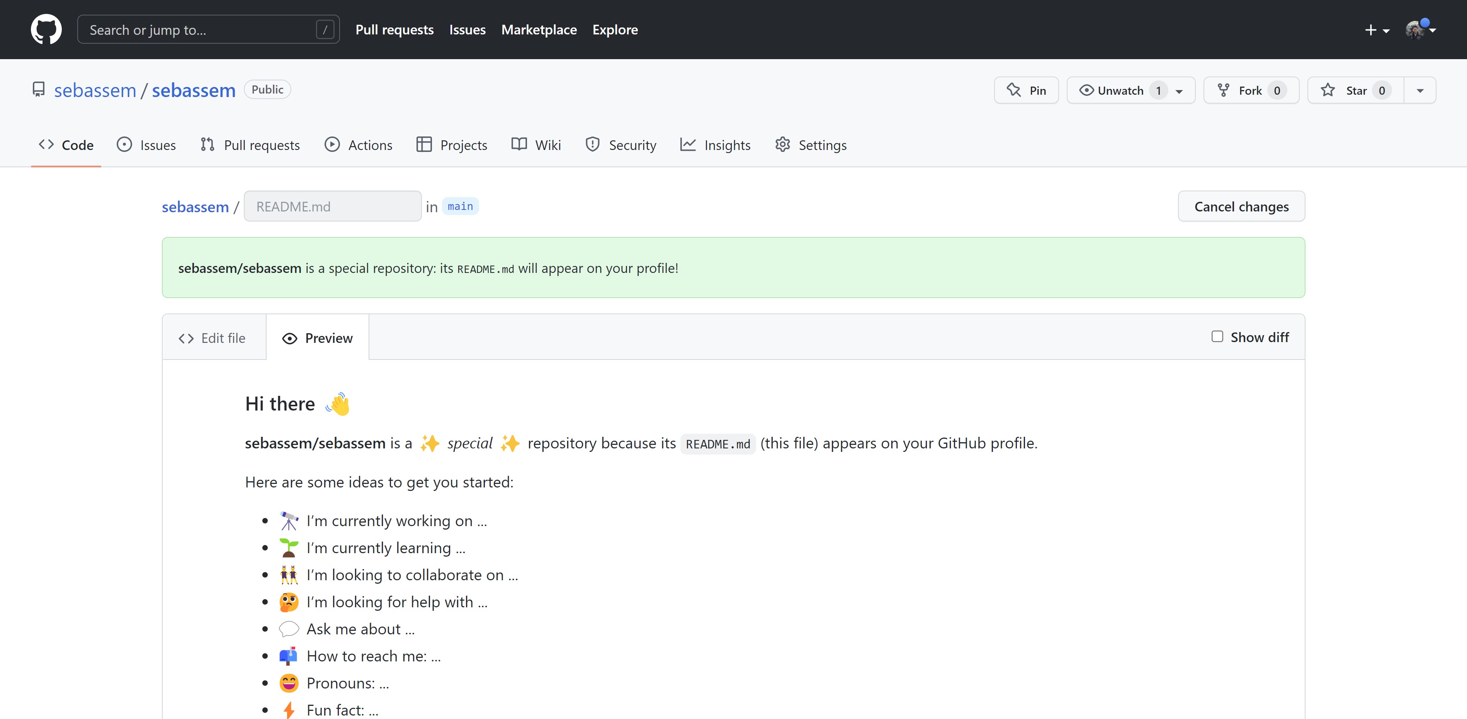Click the Pull requests tab branch icon
The width and height of the screenshot is (1467, 719).
coord(207,145)
